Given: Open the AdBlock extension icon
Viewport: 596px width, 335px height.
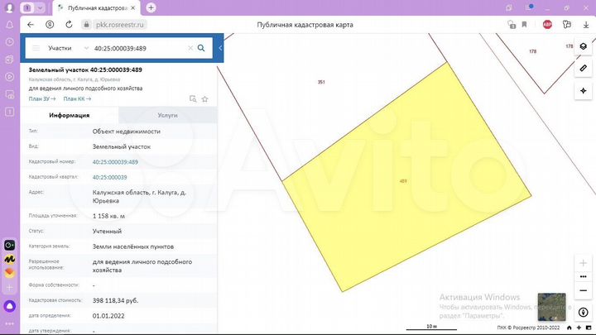Looking at the screenshot, I should pos(547,25).
